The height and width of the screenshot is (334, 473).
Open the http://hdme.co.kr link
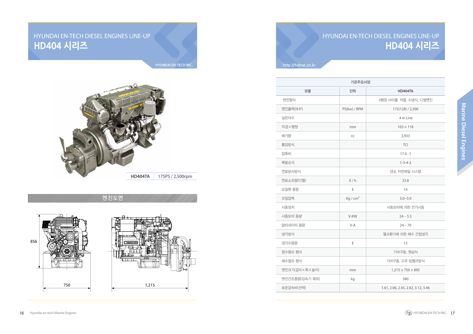[x=299, y=65]
